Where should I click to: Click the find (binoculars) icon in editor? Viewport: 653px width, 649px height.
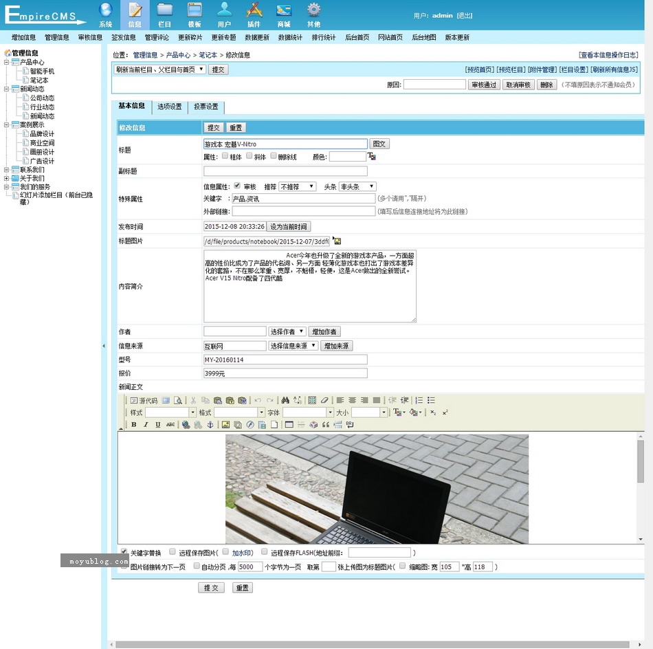285,400
